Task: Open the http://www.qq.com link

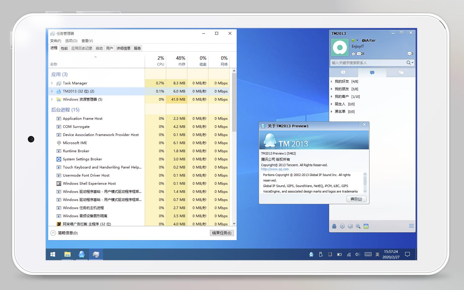Action: 275,169
